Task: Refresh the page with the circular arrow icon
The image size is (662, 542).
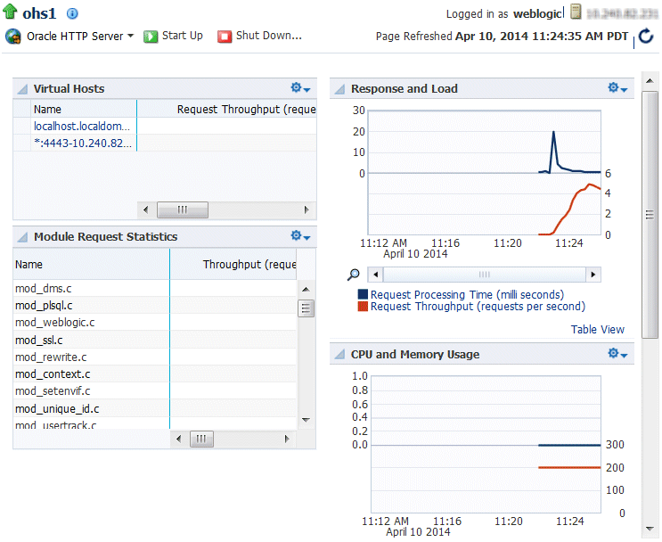Action: [x=646, y=37]
